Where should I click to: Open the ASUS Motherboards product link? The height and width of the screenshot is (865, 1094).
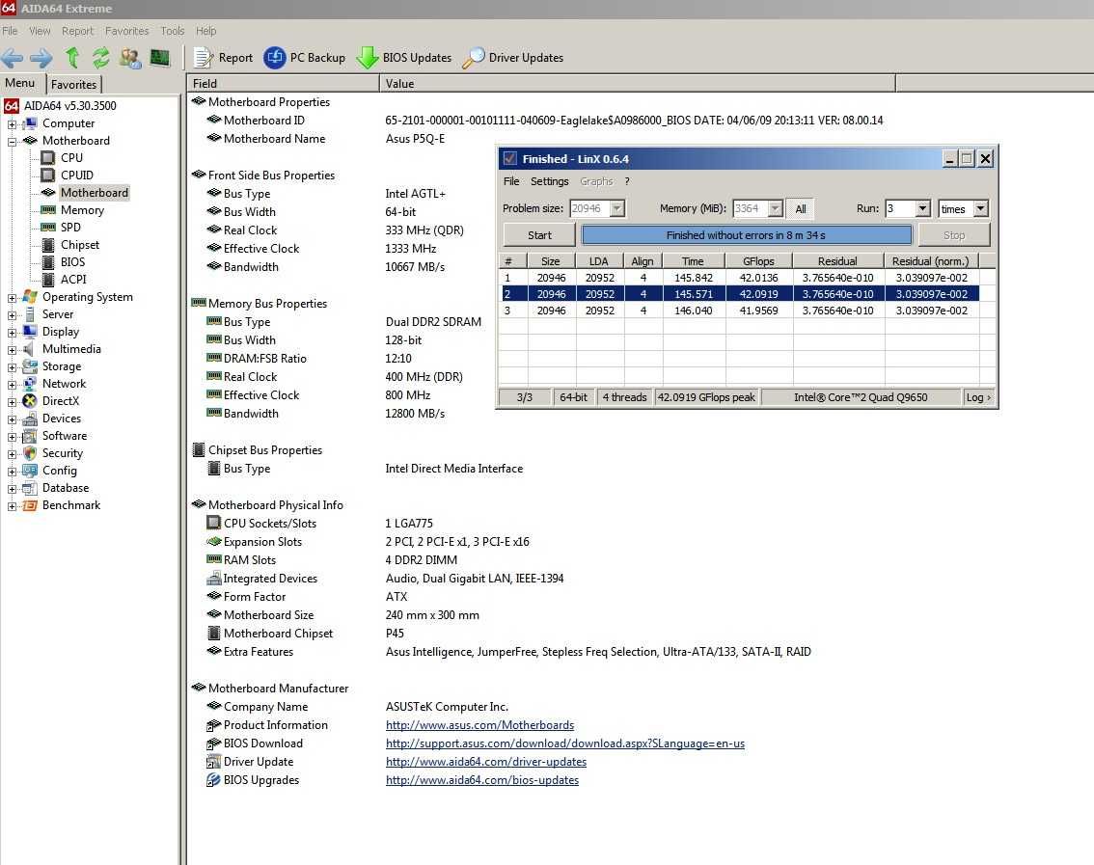coord(480,725)
